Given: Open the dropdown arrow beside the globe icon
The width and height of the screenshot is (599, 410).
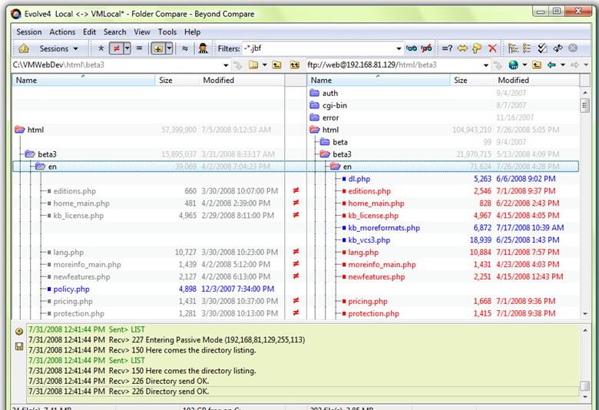Looking at the screenshot, I should pos(525,65).
